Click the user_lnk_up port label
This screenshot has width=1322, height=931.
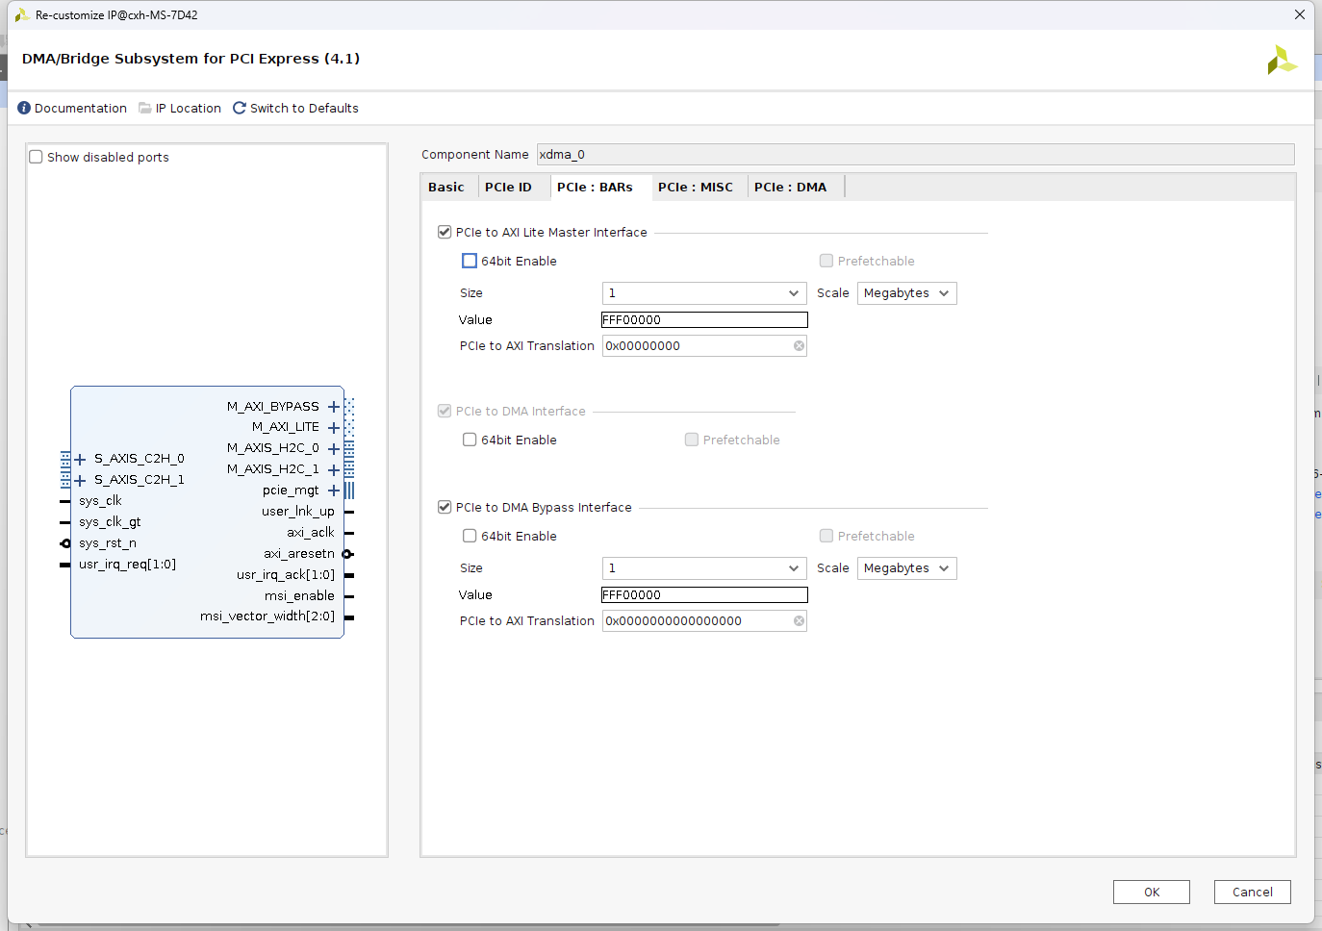click(x=298, y=512)
